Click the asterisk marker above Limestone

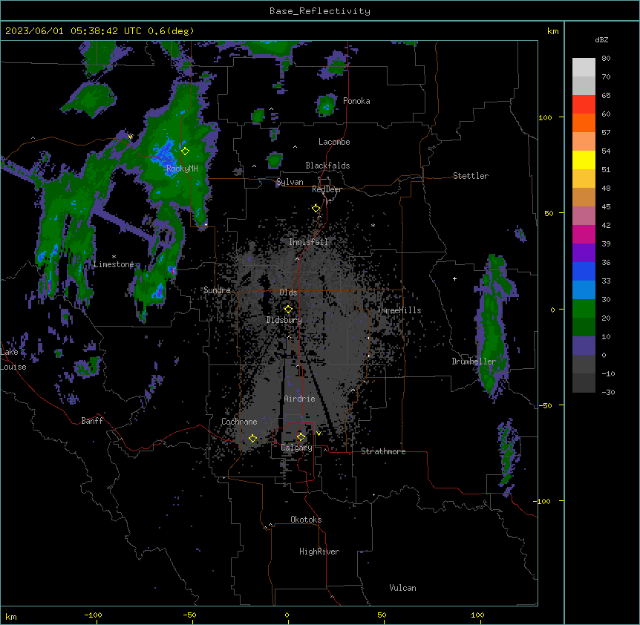pos(114,257)
